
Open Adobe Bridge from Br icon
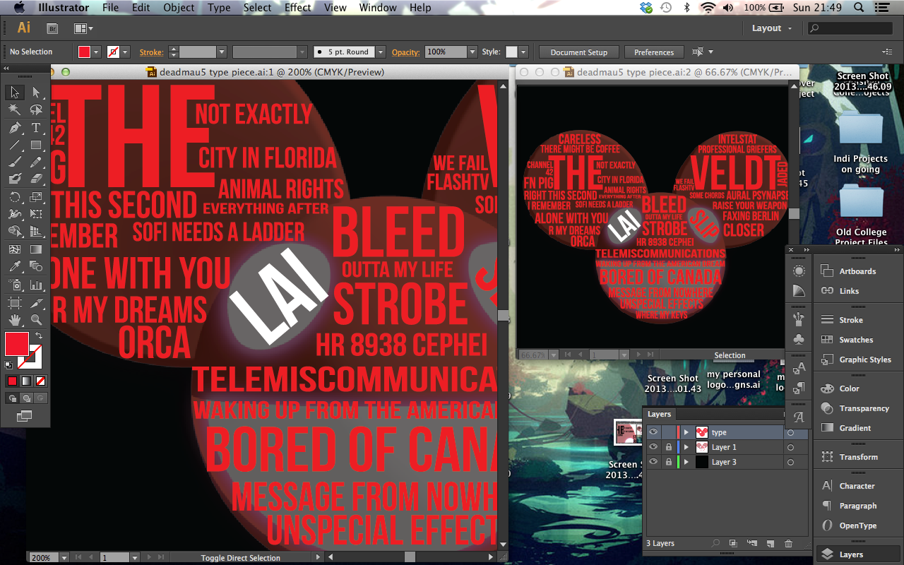click(x=52, y=29)
